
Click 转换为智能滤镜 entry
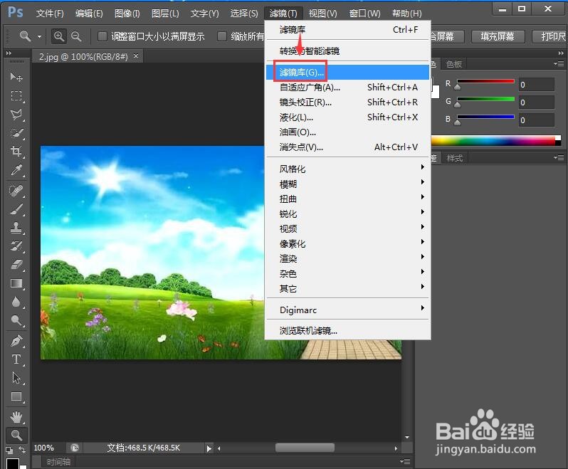pyautogui.click(x=348, y=51)
